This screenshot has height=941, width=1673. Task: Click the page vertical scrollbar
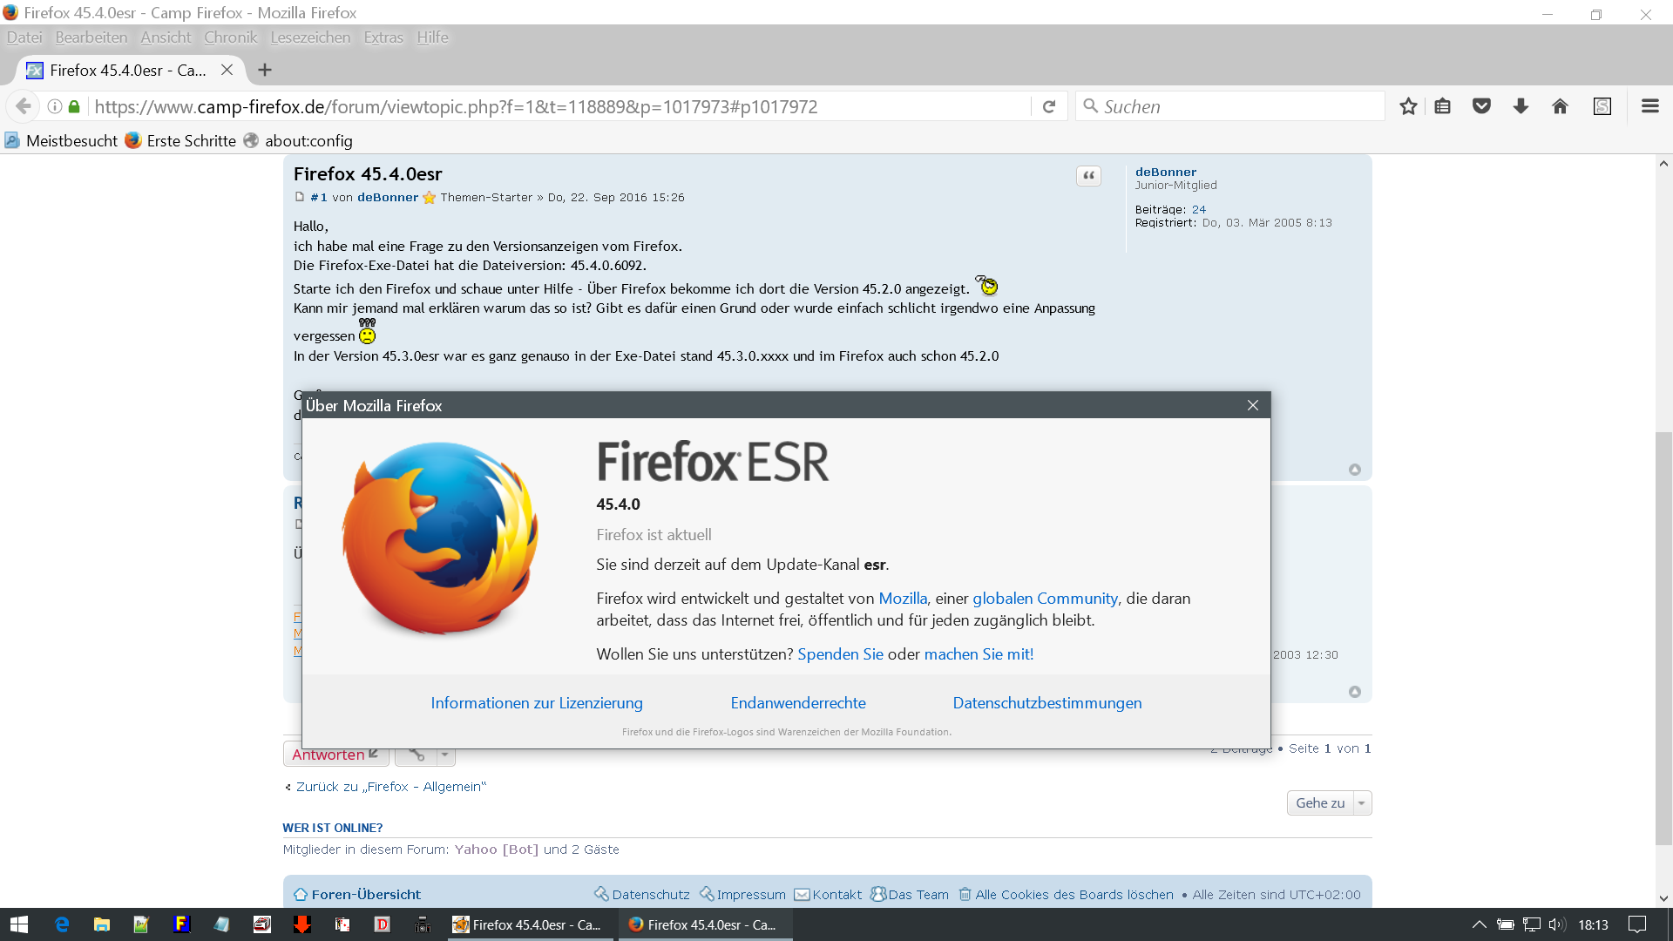(x=1663, y=636)
